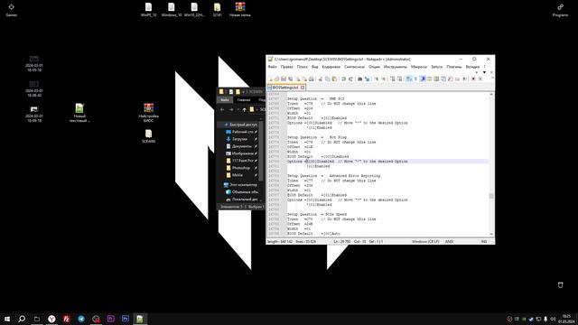Select the Recycle Bin desktop icon

560,285
